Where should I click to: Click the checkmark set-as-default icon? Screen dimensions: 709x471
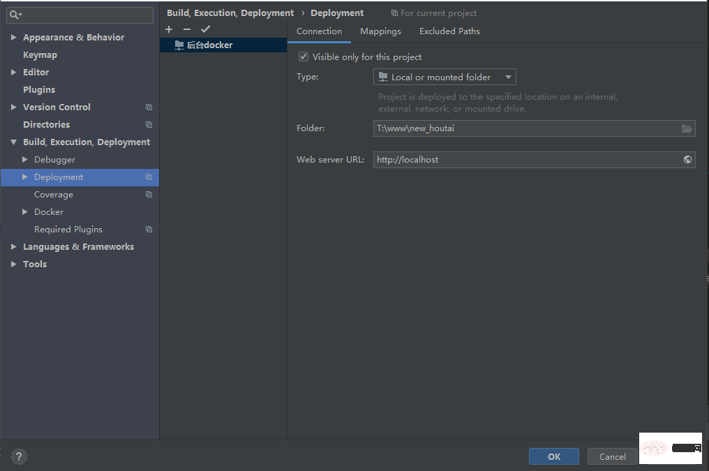pos(205,29)
